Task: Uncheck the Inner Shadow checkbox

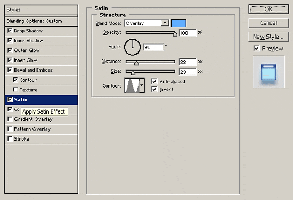Action: (x=10, y=40)
